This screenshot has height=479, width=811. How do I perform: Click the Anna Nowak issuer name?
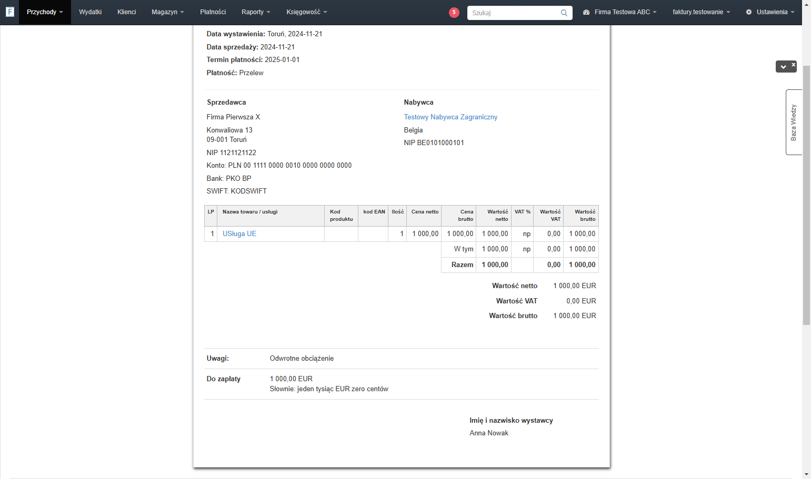pyautogui.click(x=489, y=433)
